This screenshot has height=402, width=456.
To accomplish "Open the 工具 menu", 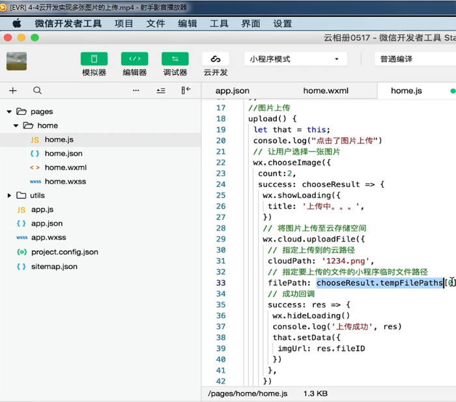I will pyautogui.click(x=219, y=23).
